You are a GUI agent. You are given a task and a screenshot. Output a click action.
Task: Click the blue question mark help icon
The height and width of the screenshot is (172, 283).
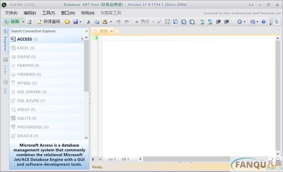tap(264, 22)
